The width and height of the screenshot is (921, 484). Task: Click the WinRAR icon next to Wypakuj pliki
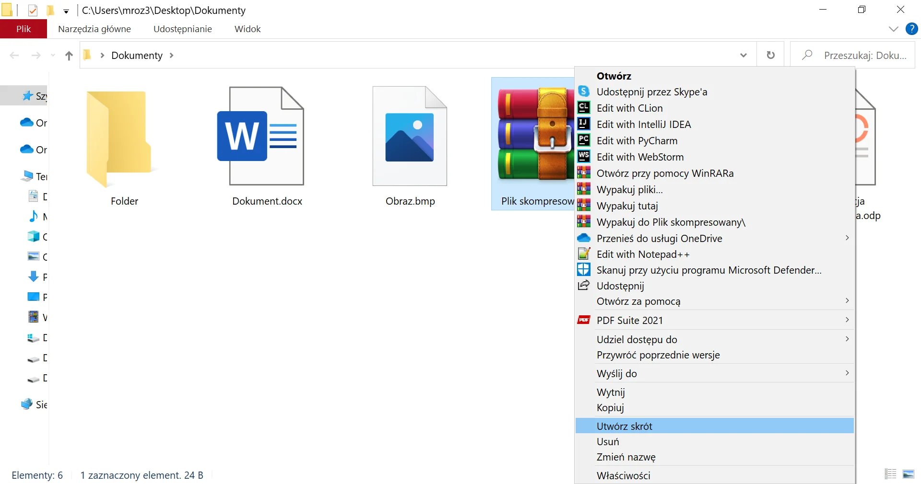click(x=584, y=189)
